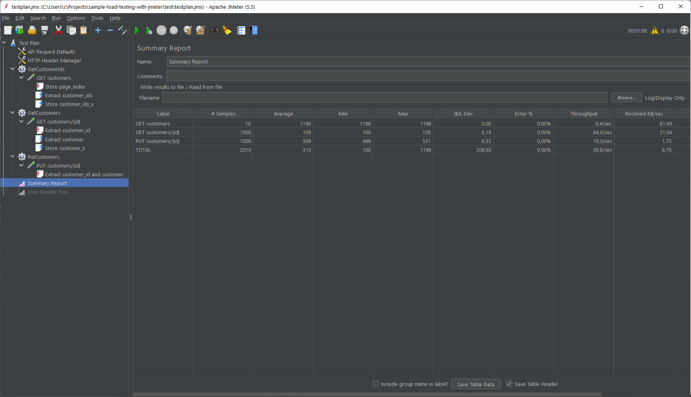
Task: Click the New test plan icon
Action: [x=8, y=30]
